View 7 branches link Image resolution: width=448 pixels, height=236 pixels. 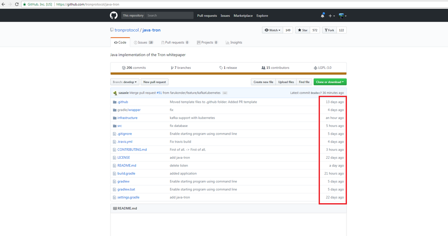coord(181,68)
